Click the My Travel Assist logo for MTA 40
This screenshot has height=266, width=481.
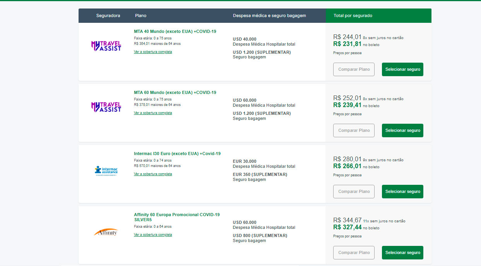pyautogui.click(x=106, y=46)
